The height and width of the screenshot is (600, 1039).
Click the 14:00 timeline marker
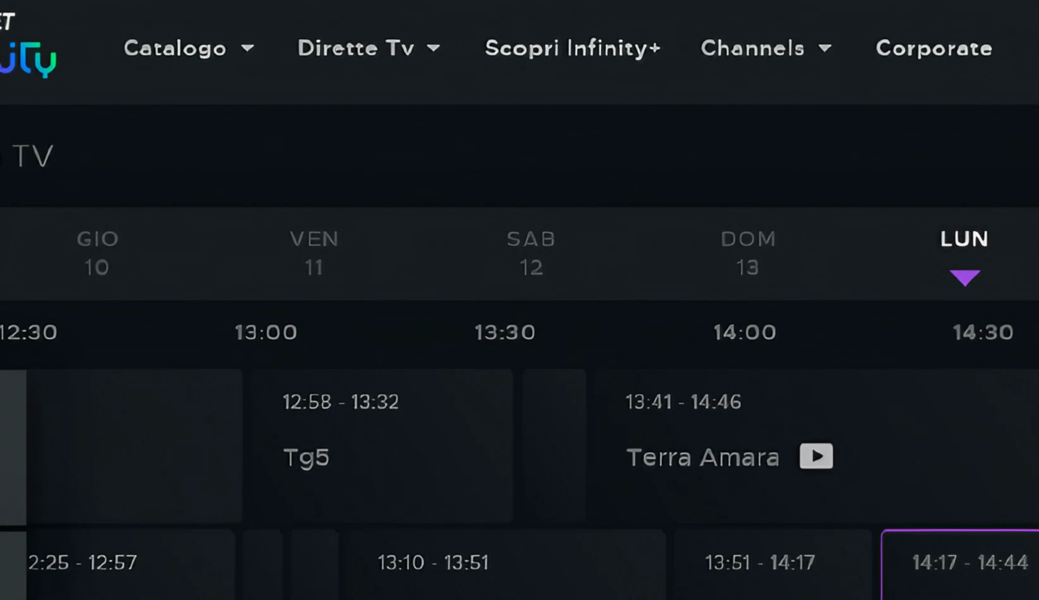pos(745,332)
